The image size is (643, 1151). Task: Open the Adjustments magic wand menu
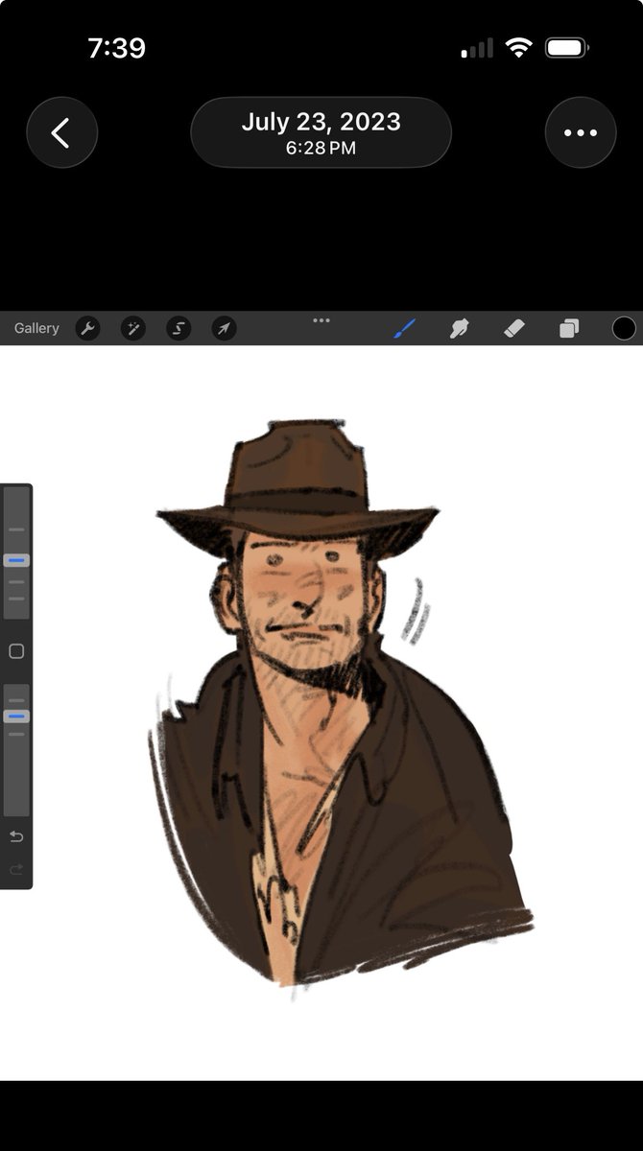132,329
